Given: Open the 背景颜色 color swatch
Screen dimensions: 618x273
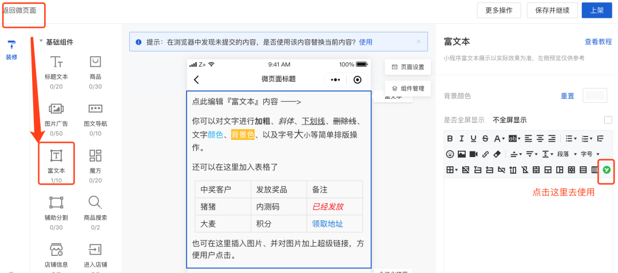Looking at the screenshot, I should click(x=595, y=95).
